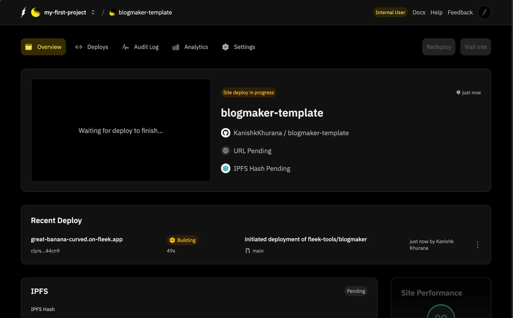The width and height of the screenshot is (513, 318).
Task: Click the Fleek lightning bolt logo
Action: (23, 12)
